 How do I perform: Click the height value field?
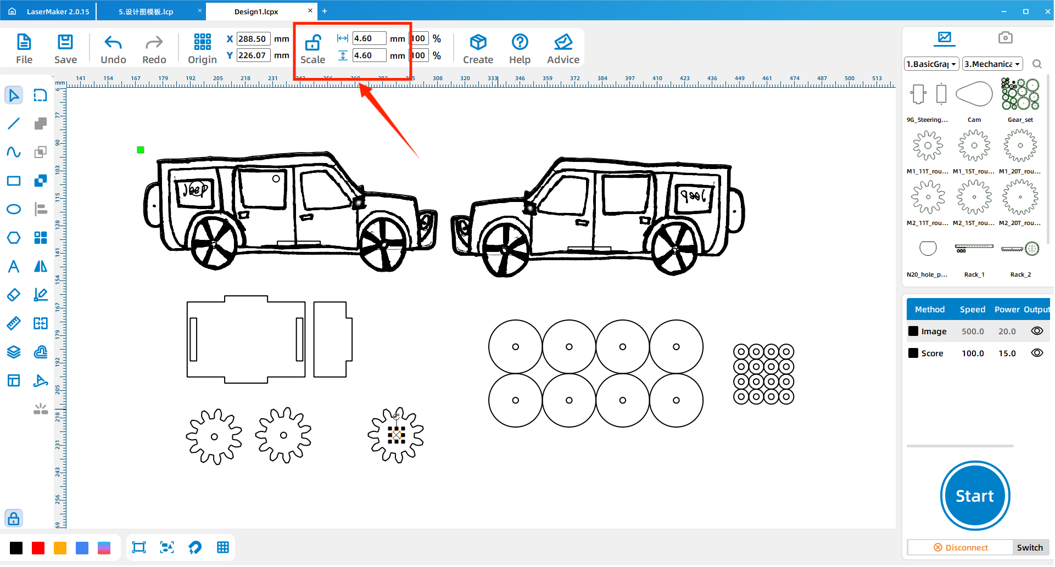click(369, 55)
